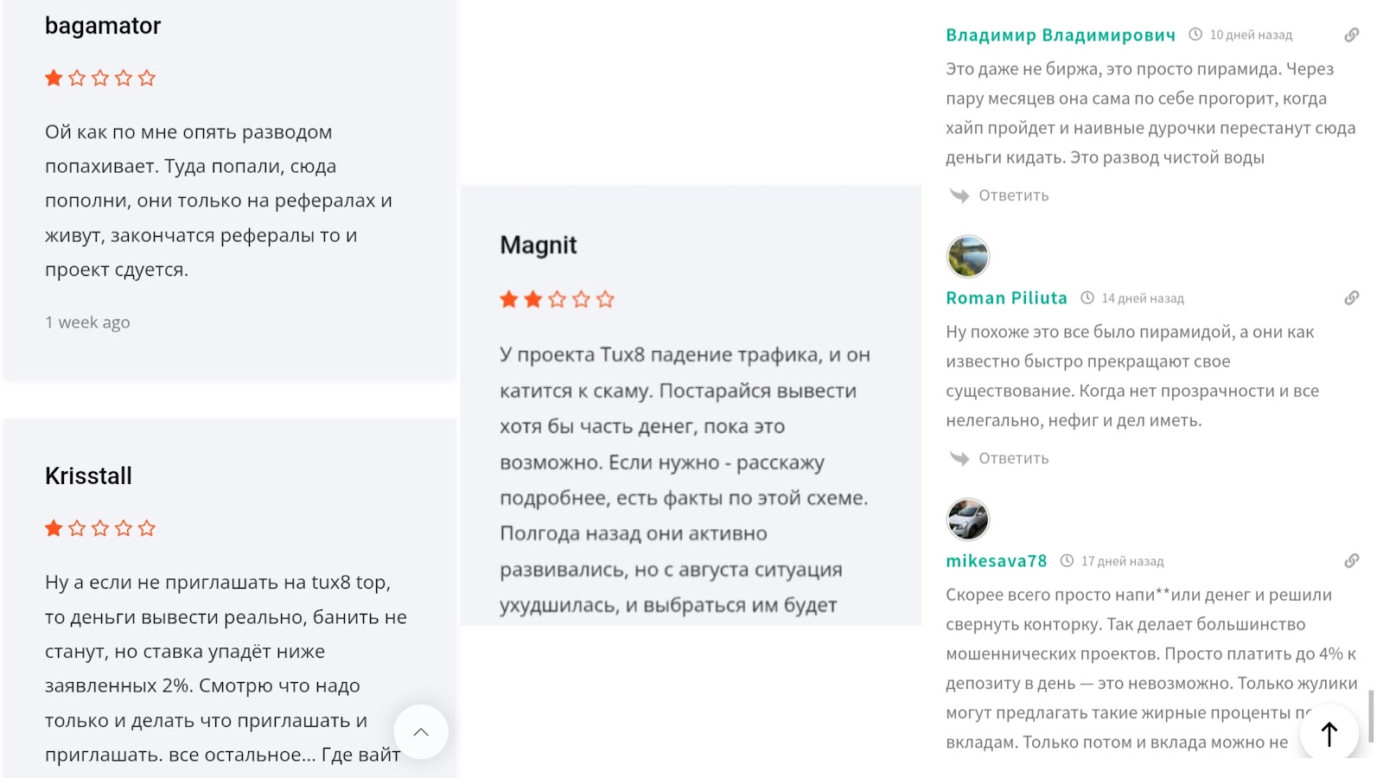Click clock icon next to "14 дней назад"

(x=1087, y=298)
